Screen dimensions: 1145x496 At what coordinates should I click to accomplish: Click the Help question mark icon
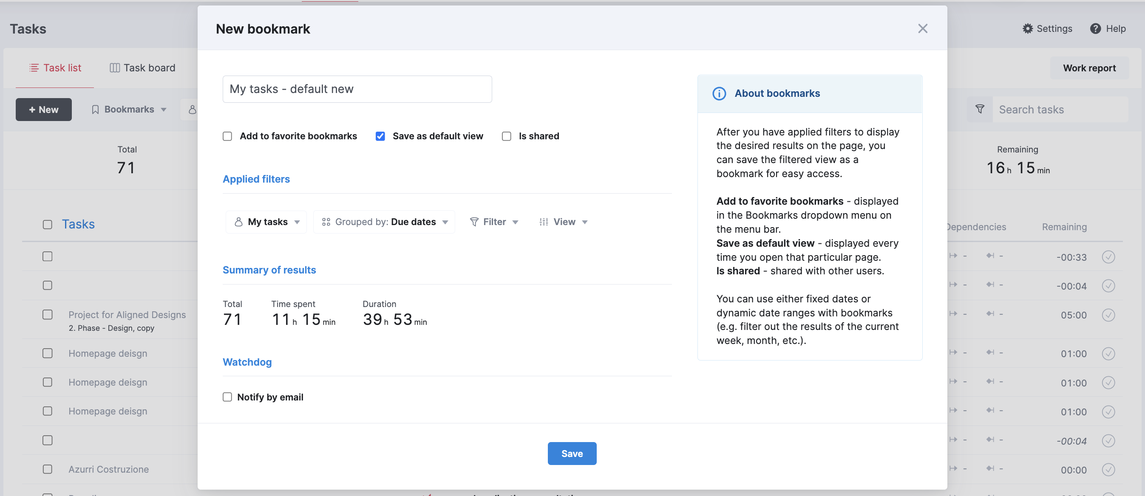pyautogui.click(x=1095, y=29)
